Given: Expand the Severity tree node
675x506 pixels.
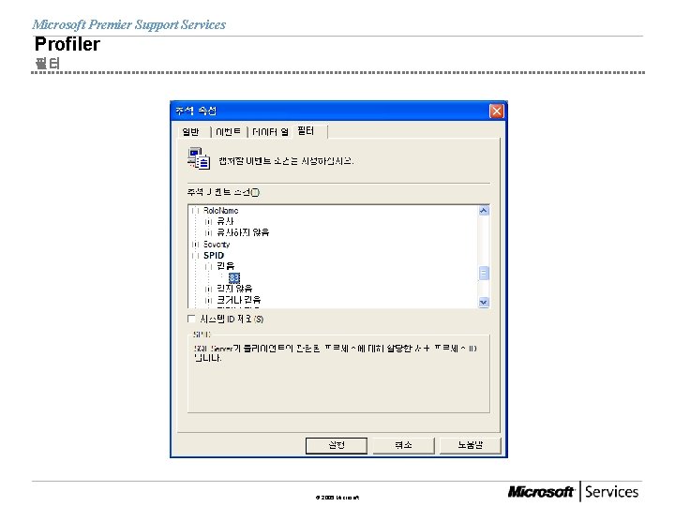Looking at the screenshot, I should point(195,244).
